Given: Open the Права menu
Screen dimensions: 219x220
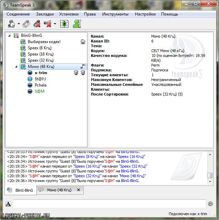Looking at the screenshot, I should [x=90, y=14].
